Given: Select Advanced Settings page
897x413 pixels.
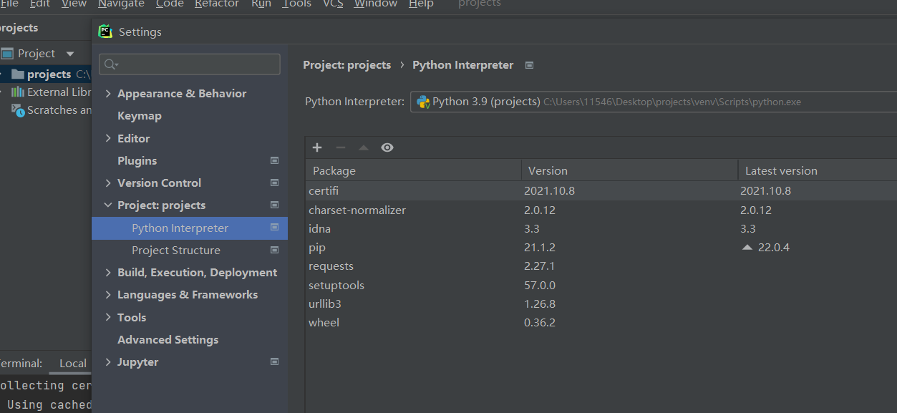Looking at the screenshot, I should (x=168, y=340).
